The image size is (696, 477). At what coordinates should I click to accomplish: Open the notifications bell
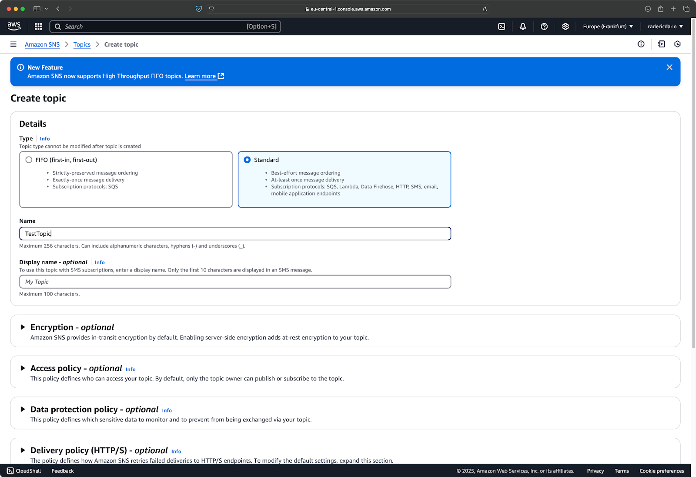523,27
